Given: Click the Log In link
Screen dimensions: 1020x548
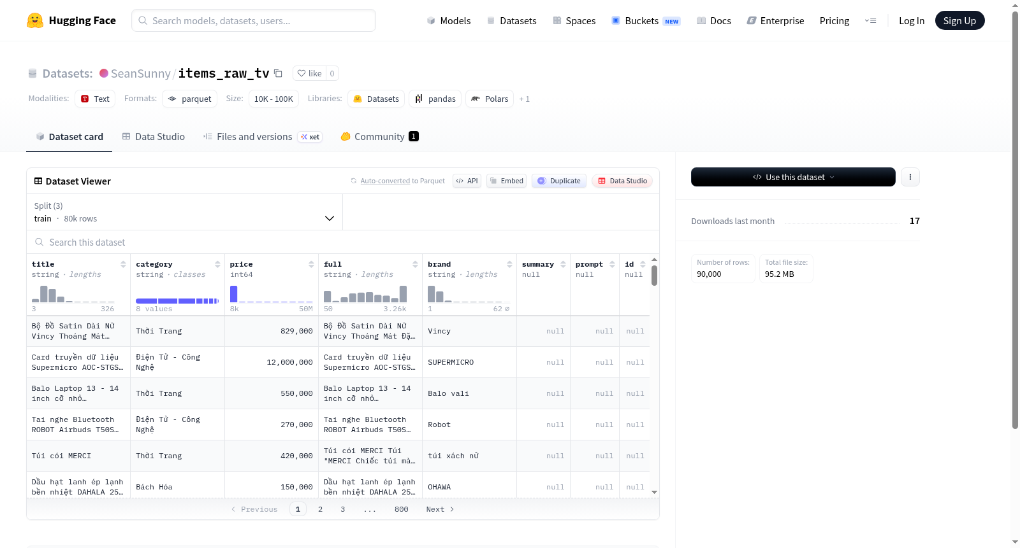Looking at the screenshot, I should click(912, 20).
